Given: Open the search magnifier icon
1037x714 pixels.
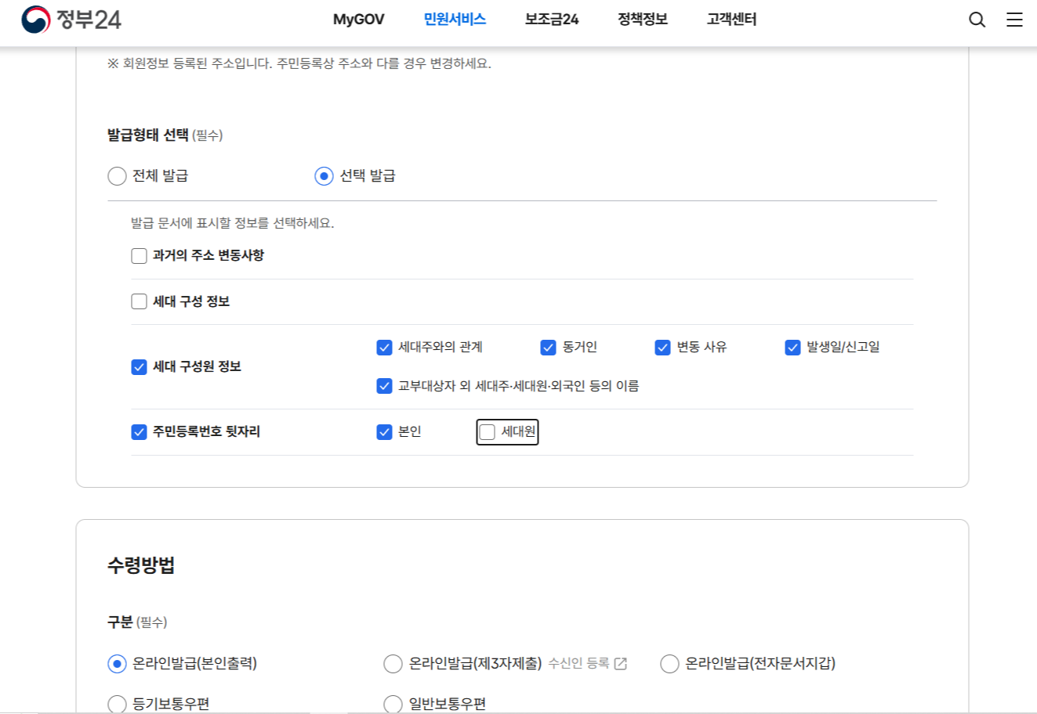Looking at the screenshot, I should [x=977, y=20].
